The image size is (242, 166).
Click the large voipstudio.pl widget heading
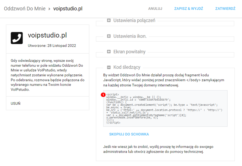tap(47, 35)
